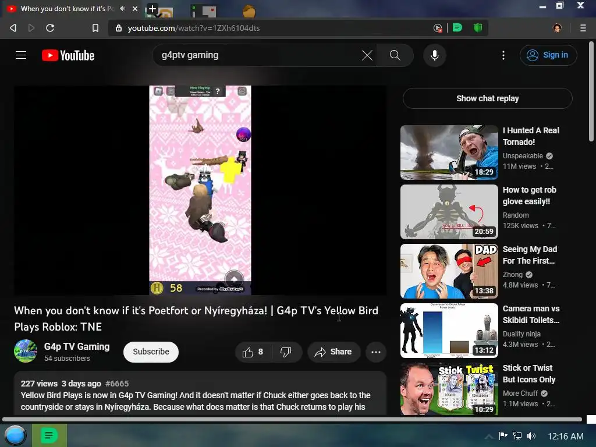Open G4p TV Gaming channel avatar
The image size is (596, 447).
(x=26, y=351)
